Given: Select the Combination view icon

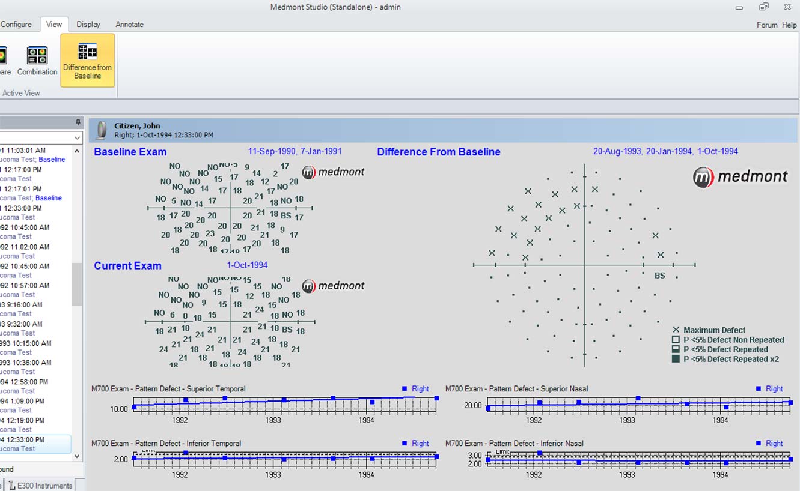Looking at the screenshot, I should (37, 56).
